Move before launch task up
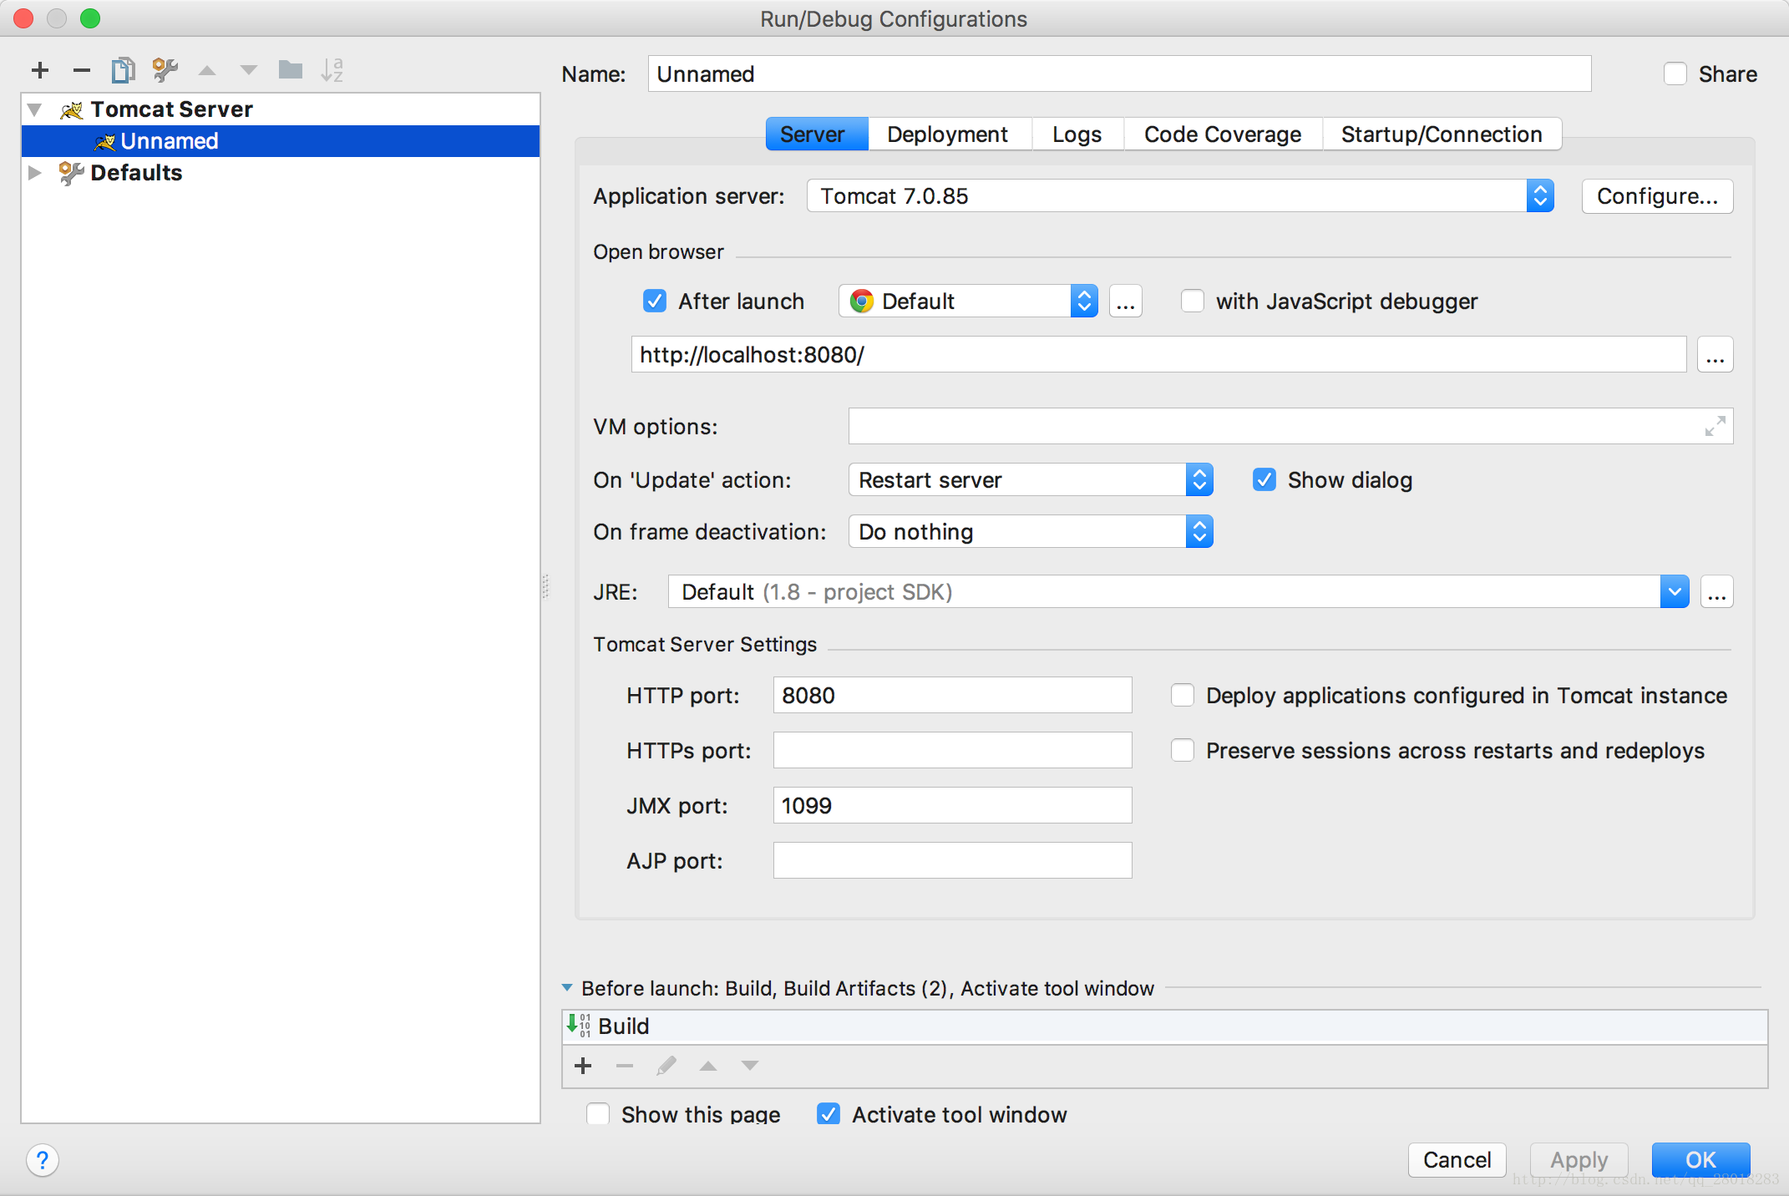The height and width of the screenshot is (1196, 1789). click(708, 1066)
